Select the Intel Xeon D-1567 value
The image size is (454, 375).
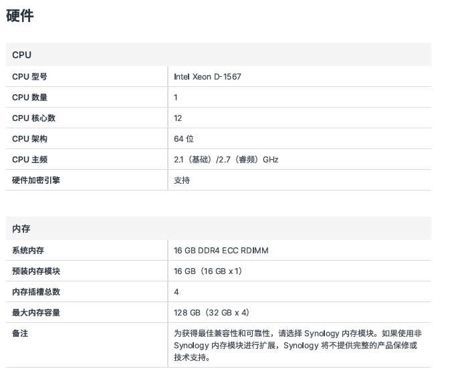click(207, 77)
